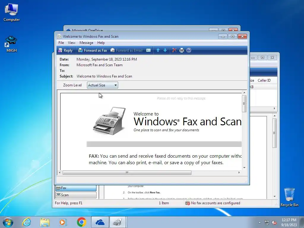Click scroll left arrow of message preview
The height and width of the screenshot is (228, 304).
[x=60, y=172]
